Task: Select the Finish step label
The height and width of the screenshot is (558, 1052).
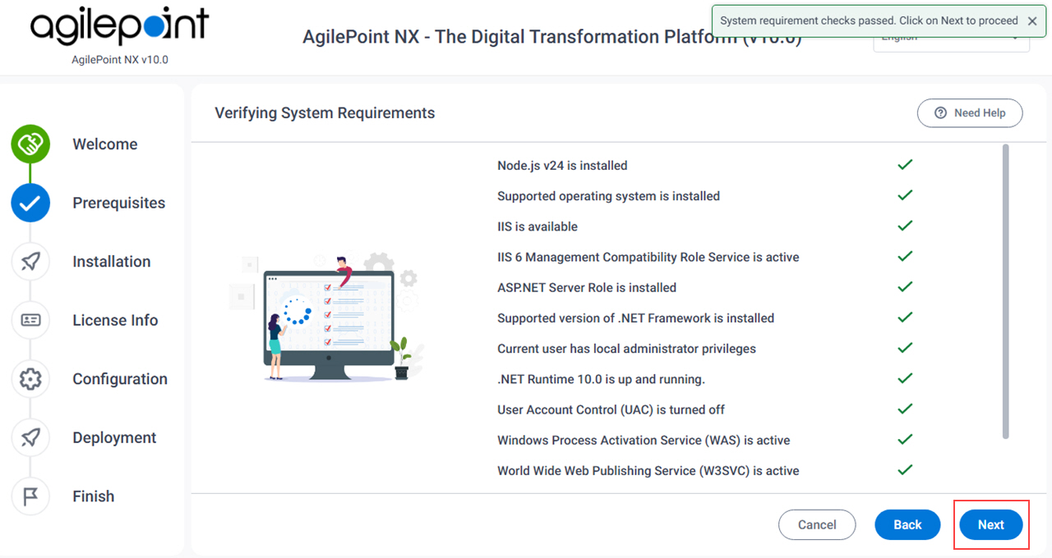Action: pyautogui.click(x=94, y=496)
